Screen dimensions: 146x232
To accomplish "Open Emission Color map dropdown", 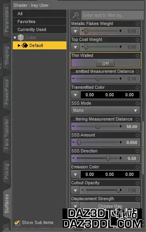I will coord(75,174).
